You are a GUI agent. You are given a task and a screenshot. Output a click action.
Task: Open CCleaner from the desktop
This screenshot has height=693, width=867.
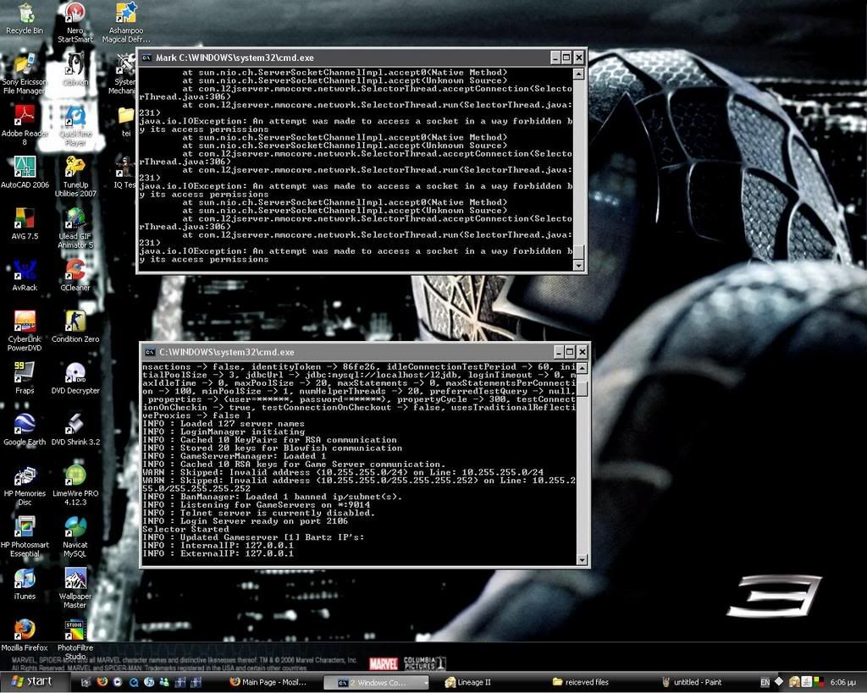(75, 271)
